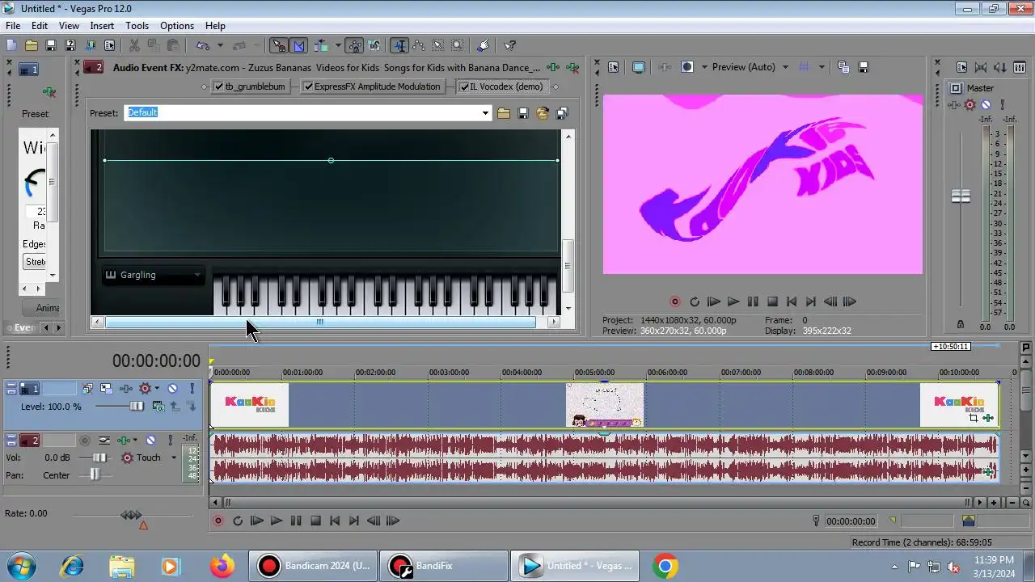This screenshot has width=1035, height=582.
Task: Toggle Master bus mute
Action: (986, 104)
